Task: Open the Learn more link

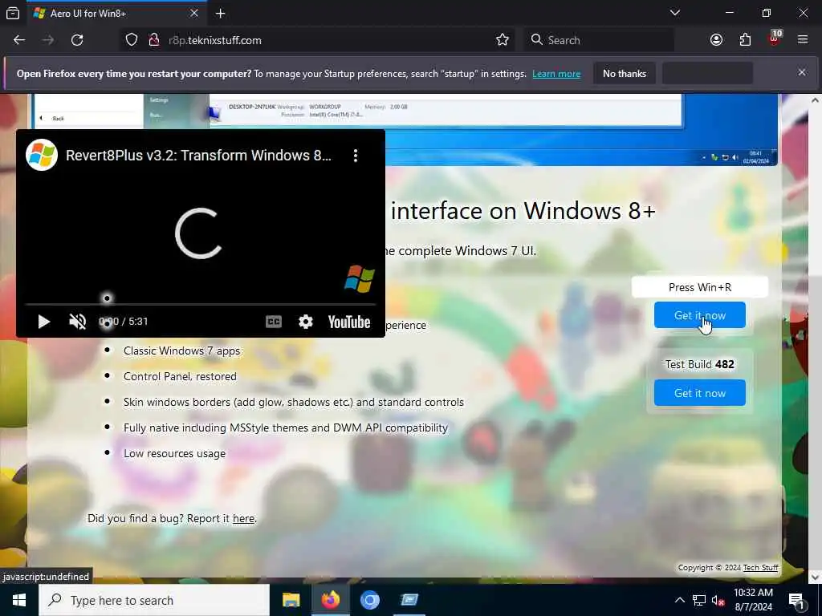Action: tap(556, 74)
